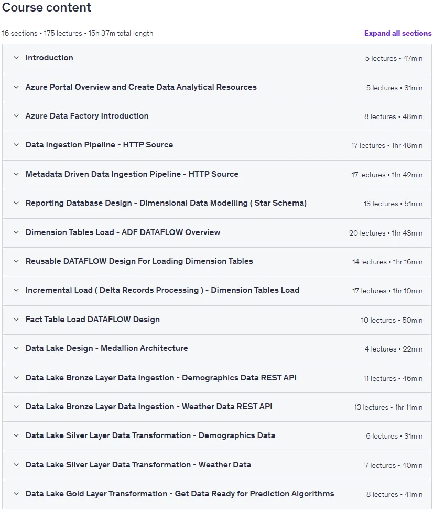The height and width of the screenshot is (511, 434).
Task: Click Fact Table Load section chevron
Action: click(16, 320)
